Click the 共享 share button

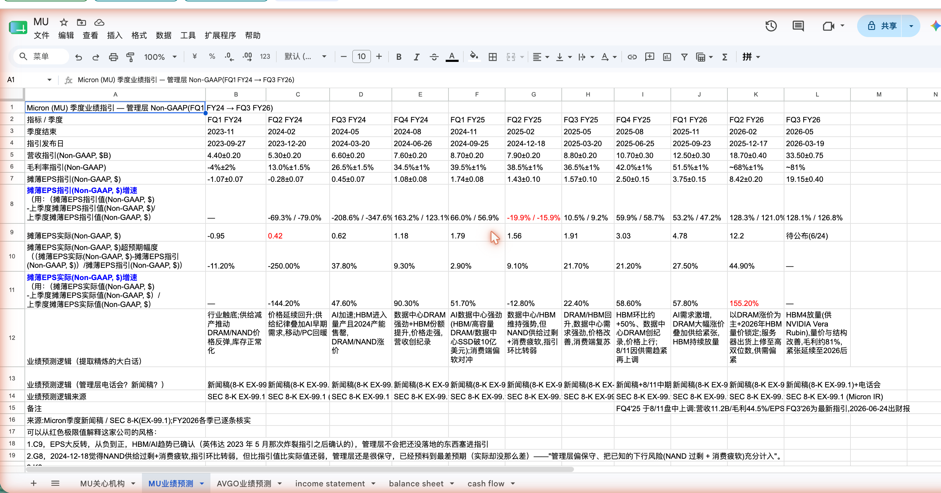pos(880,26)
